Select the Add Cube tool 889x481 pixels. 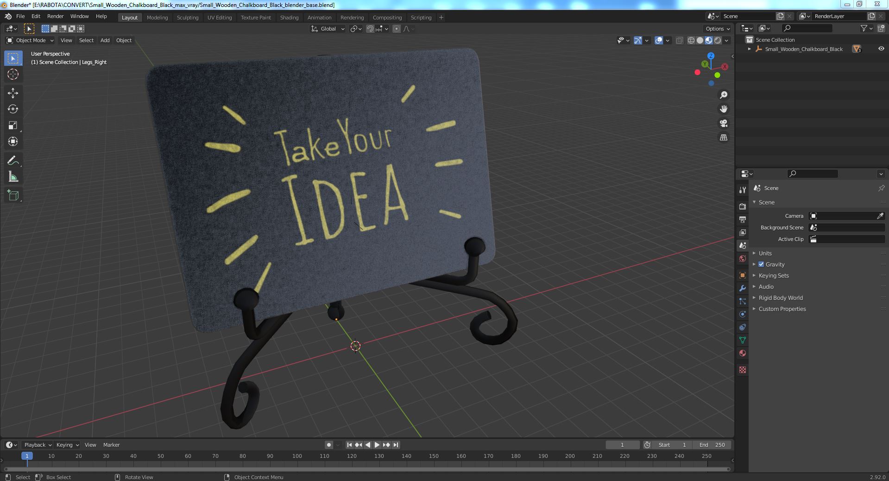coord(13,196)
